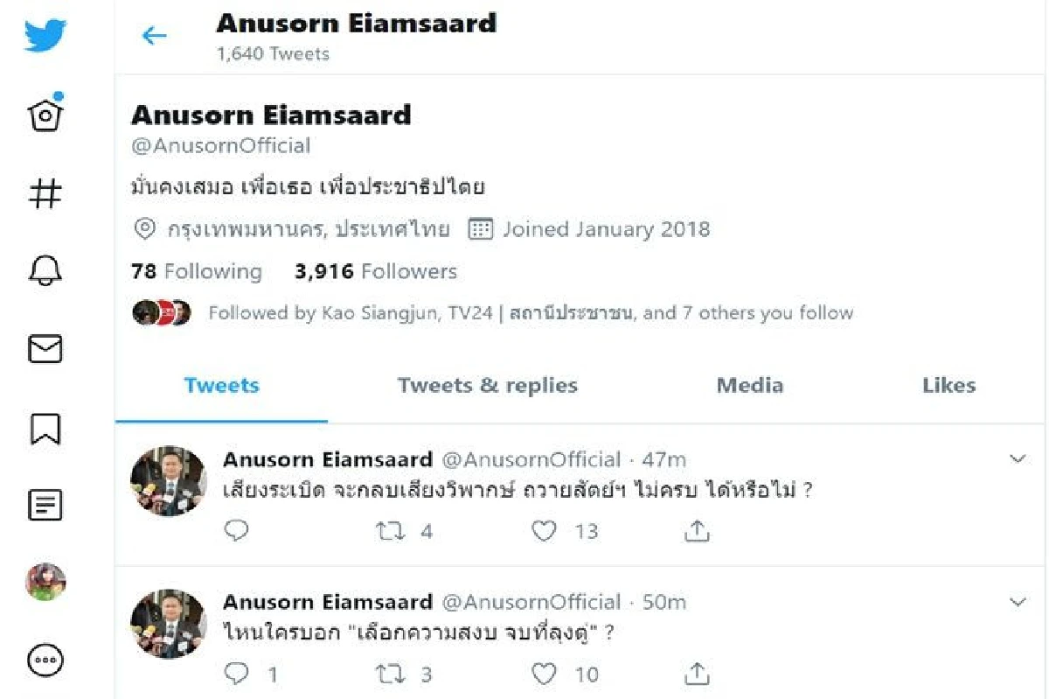
Task: Open More options circle icon
Action: (x=45, y=661)
